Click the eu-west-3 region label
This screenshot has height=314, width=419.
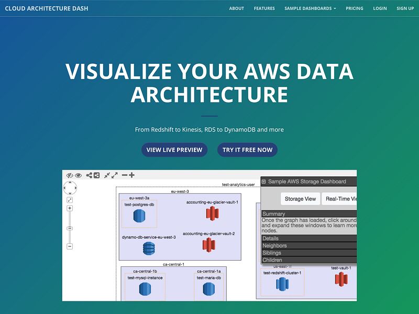tap(180, 192)
